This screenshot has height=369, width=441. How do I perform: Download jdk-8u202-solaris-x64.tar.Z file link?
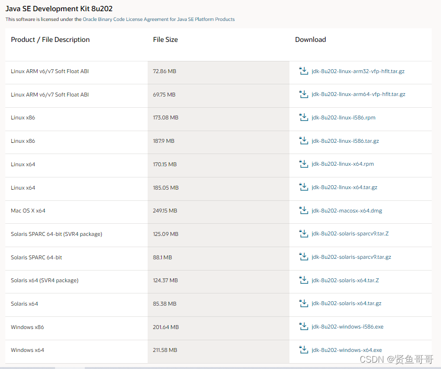point(345,280)
